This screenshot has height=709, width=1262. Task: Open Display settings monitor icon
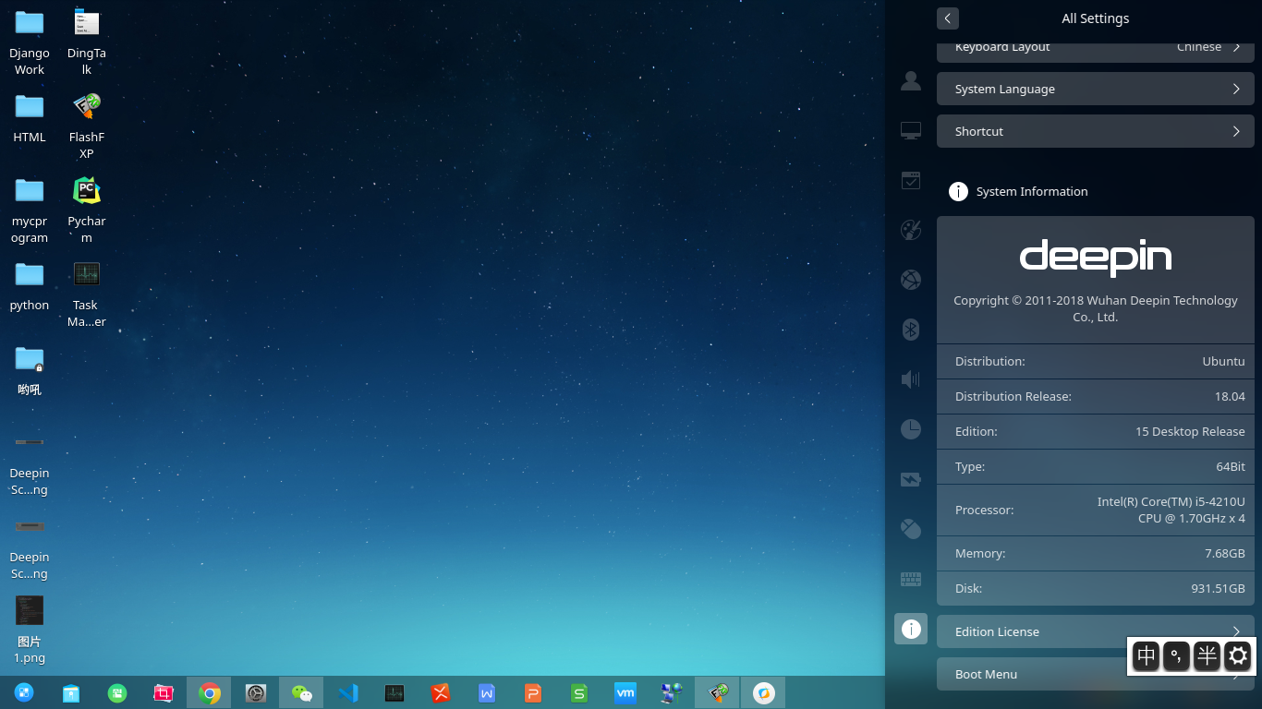click(x=911, y=131)
